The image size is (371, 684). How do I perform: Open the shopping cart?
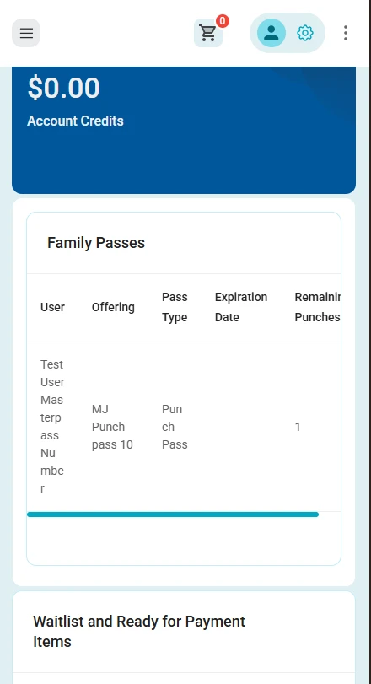208,33
